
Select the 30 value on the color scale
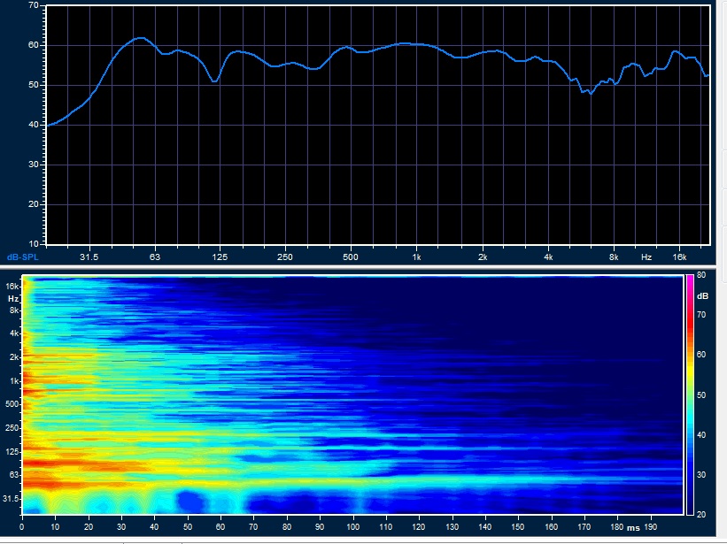click(x=701, y=474)
